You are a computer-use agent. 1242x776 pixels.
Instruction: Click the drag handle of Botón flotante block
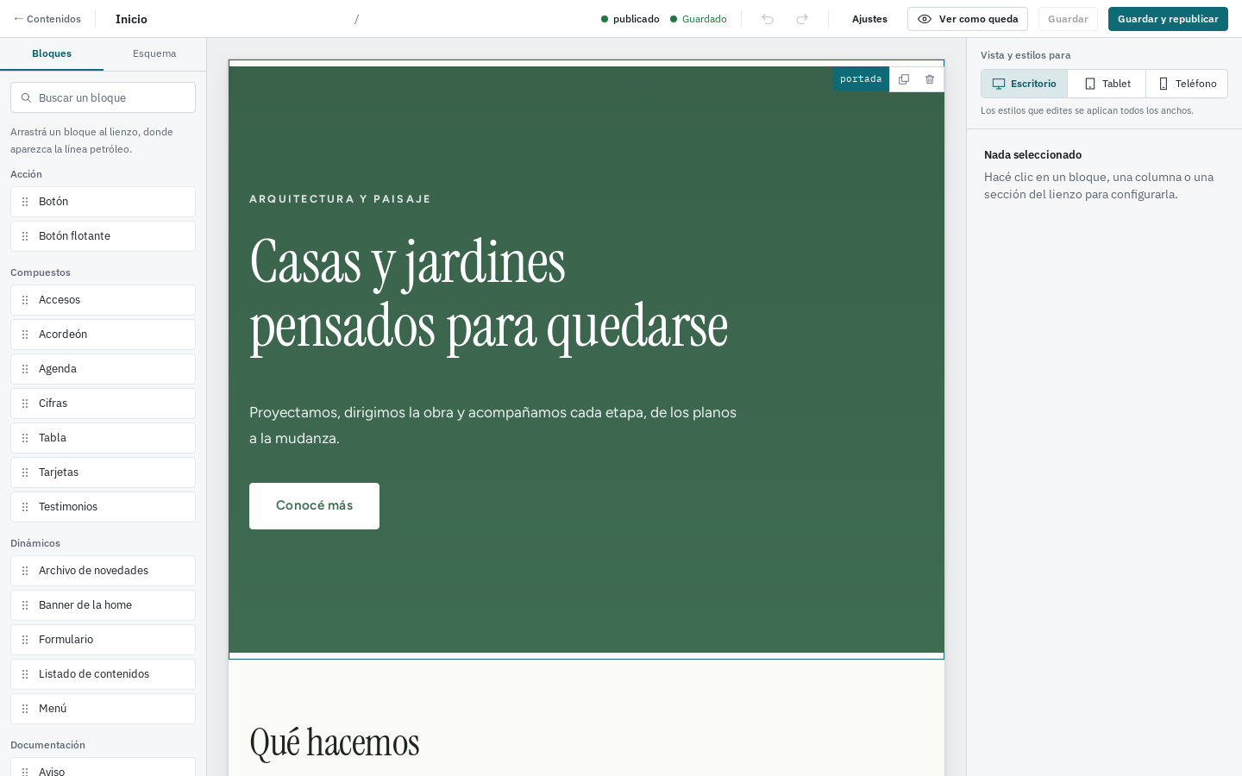click(25, 236)
